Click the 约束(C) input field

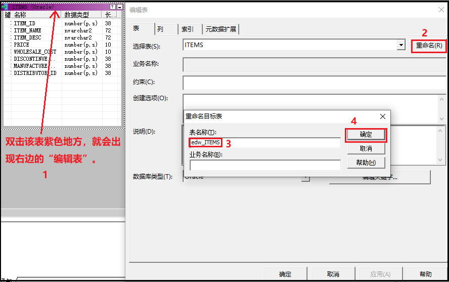point(315,83)
